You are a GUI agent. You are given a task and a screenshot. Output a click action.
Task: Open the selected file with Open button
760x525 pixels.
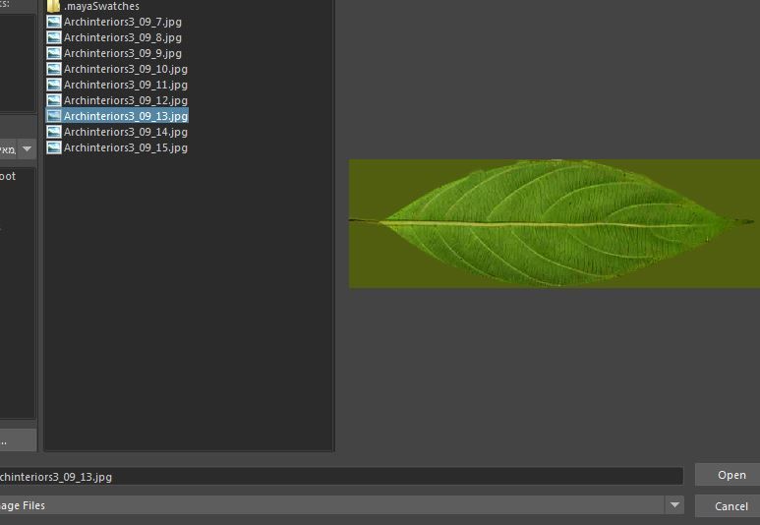point(728,475)
